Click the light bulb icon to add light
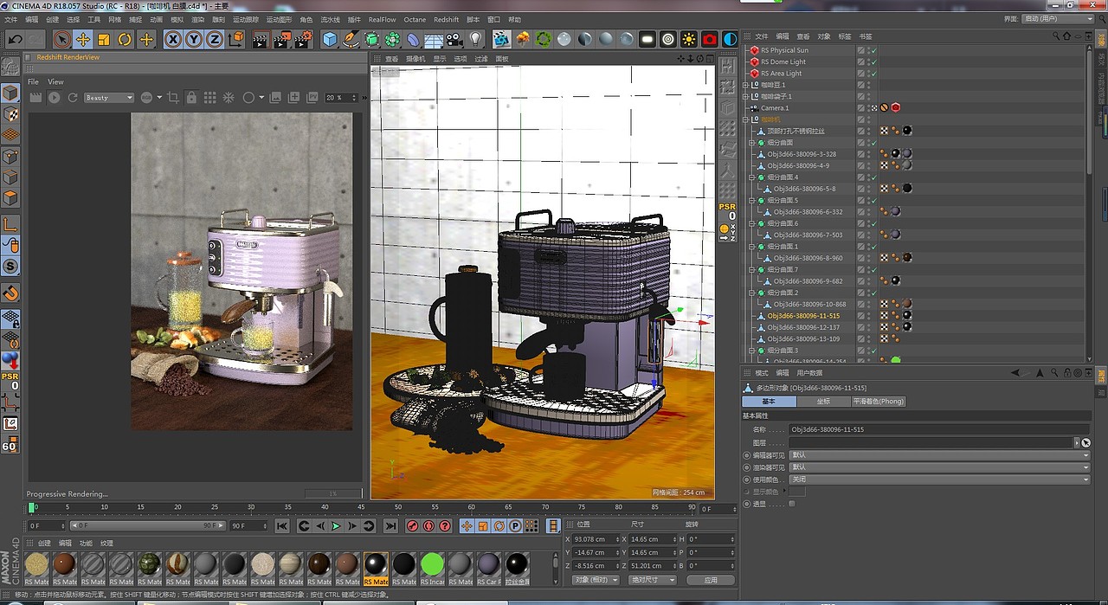Viewport: 1108px width, 605px height. (475, 39)
